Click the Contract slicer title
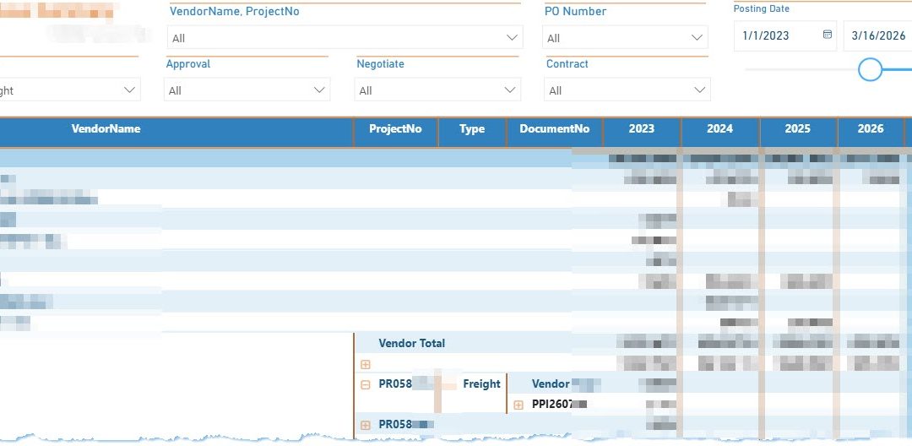Image resolution: width=912 pixels, height=446 pixels. pos(567,64)
